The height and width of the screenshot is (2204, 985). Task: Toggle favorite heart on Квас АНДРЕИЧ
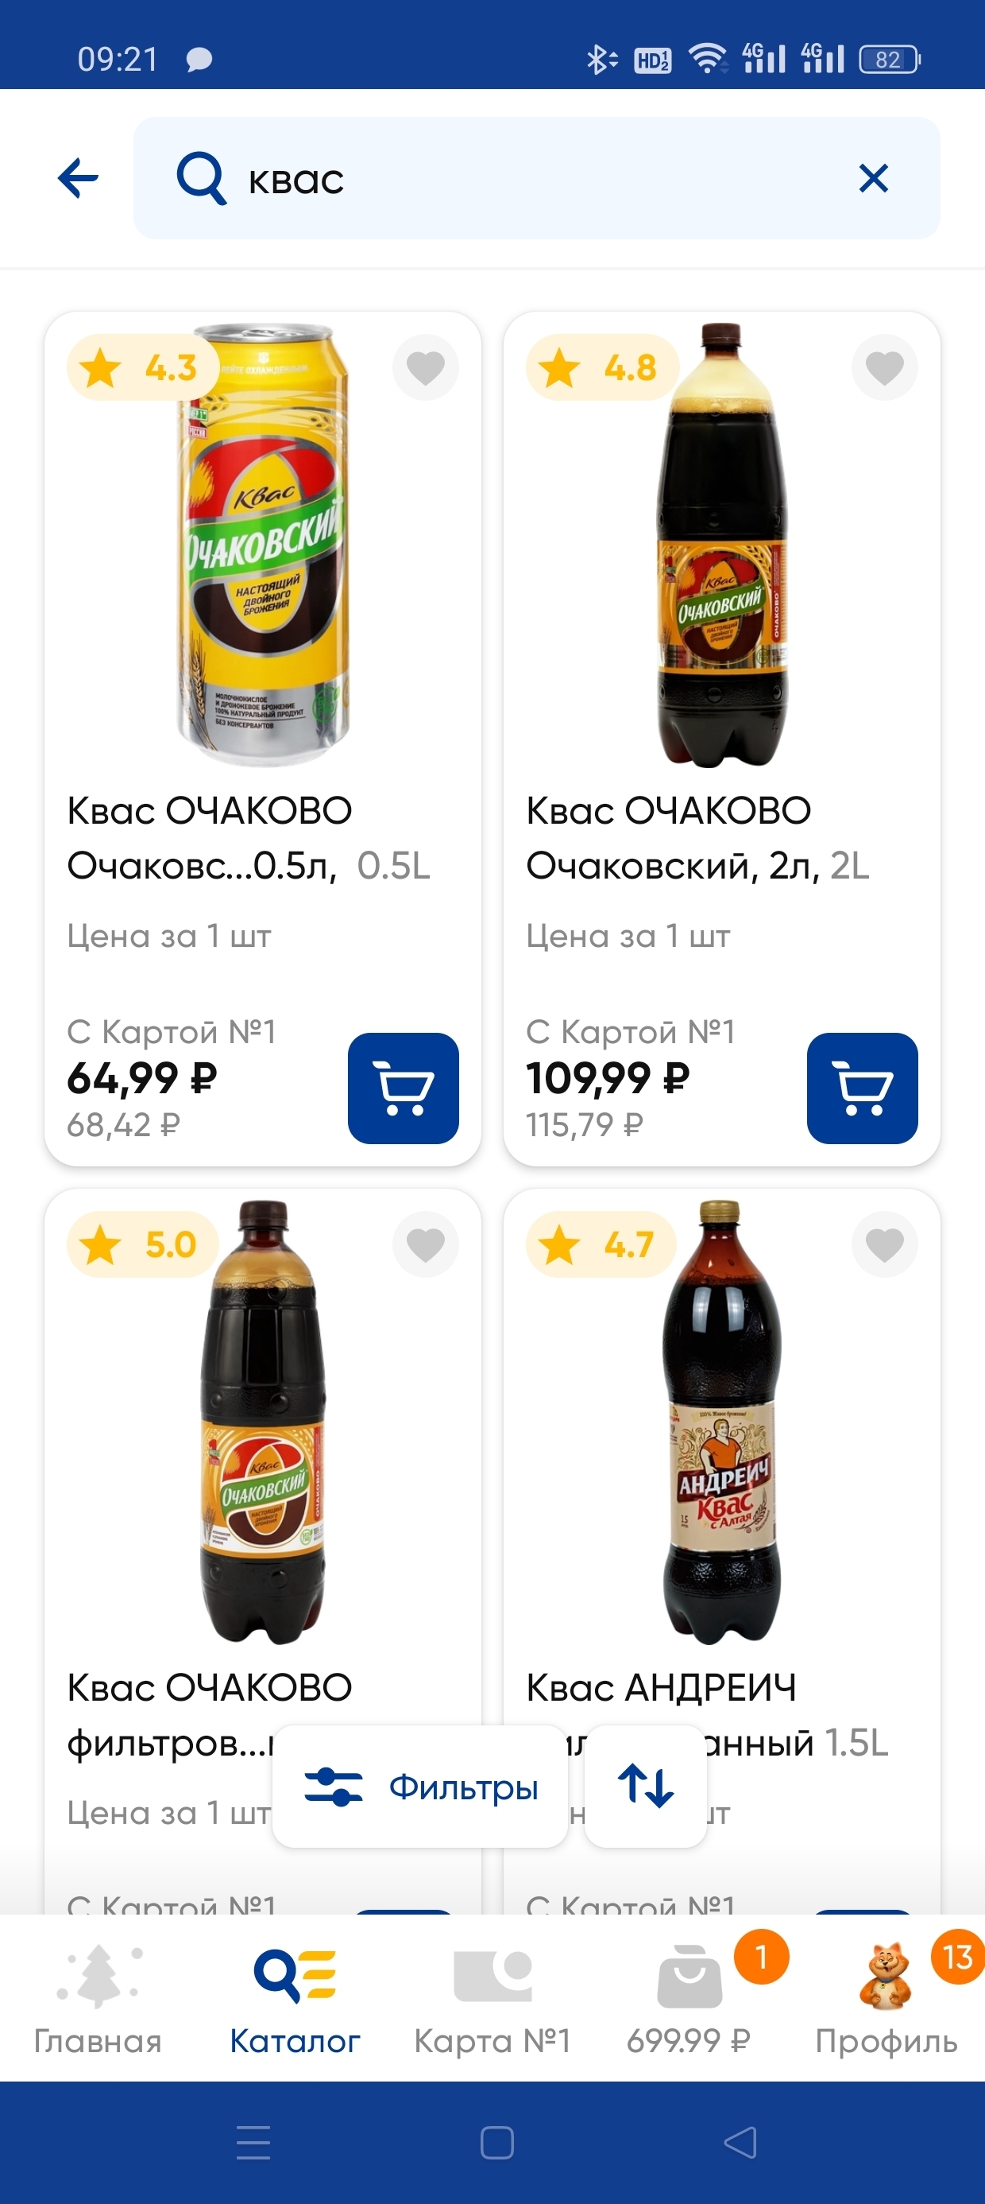tap(884, 1244)
